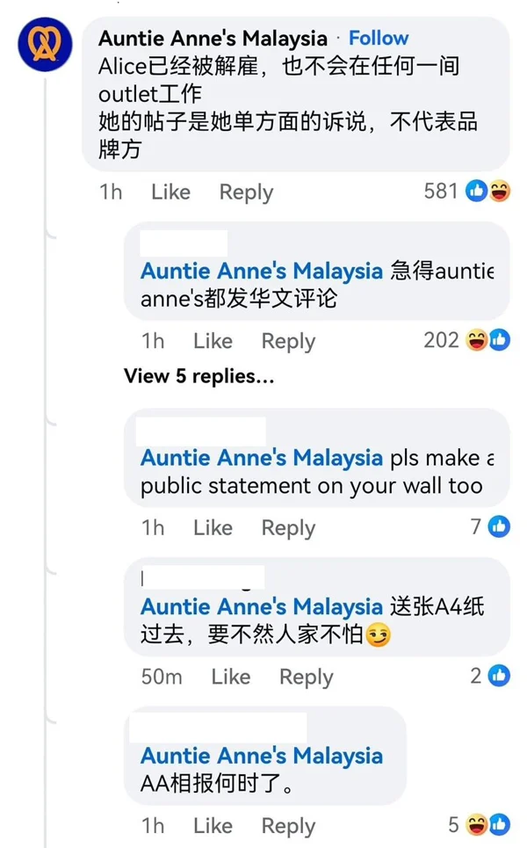527x848 pixels.
Task: Like the 'pls make a public statement' comment
Action: pos(212,526)
